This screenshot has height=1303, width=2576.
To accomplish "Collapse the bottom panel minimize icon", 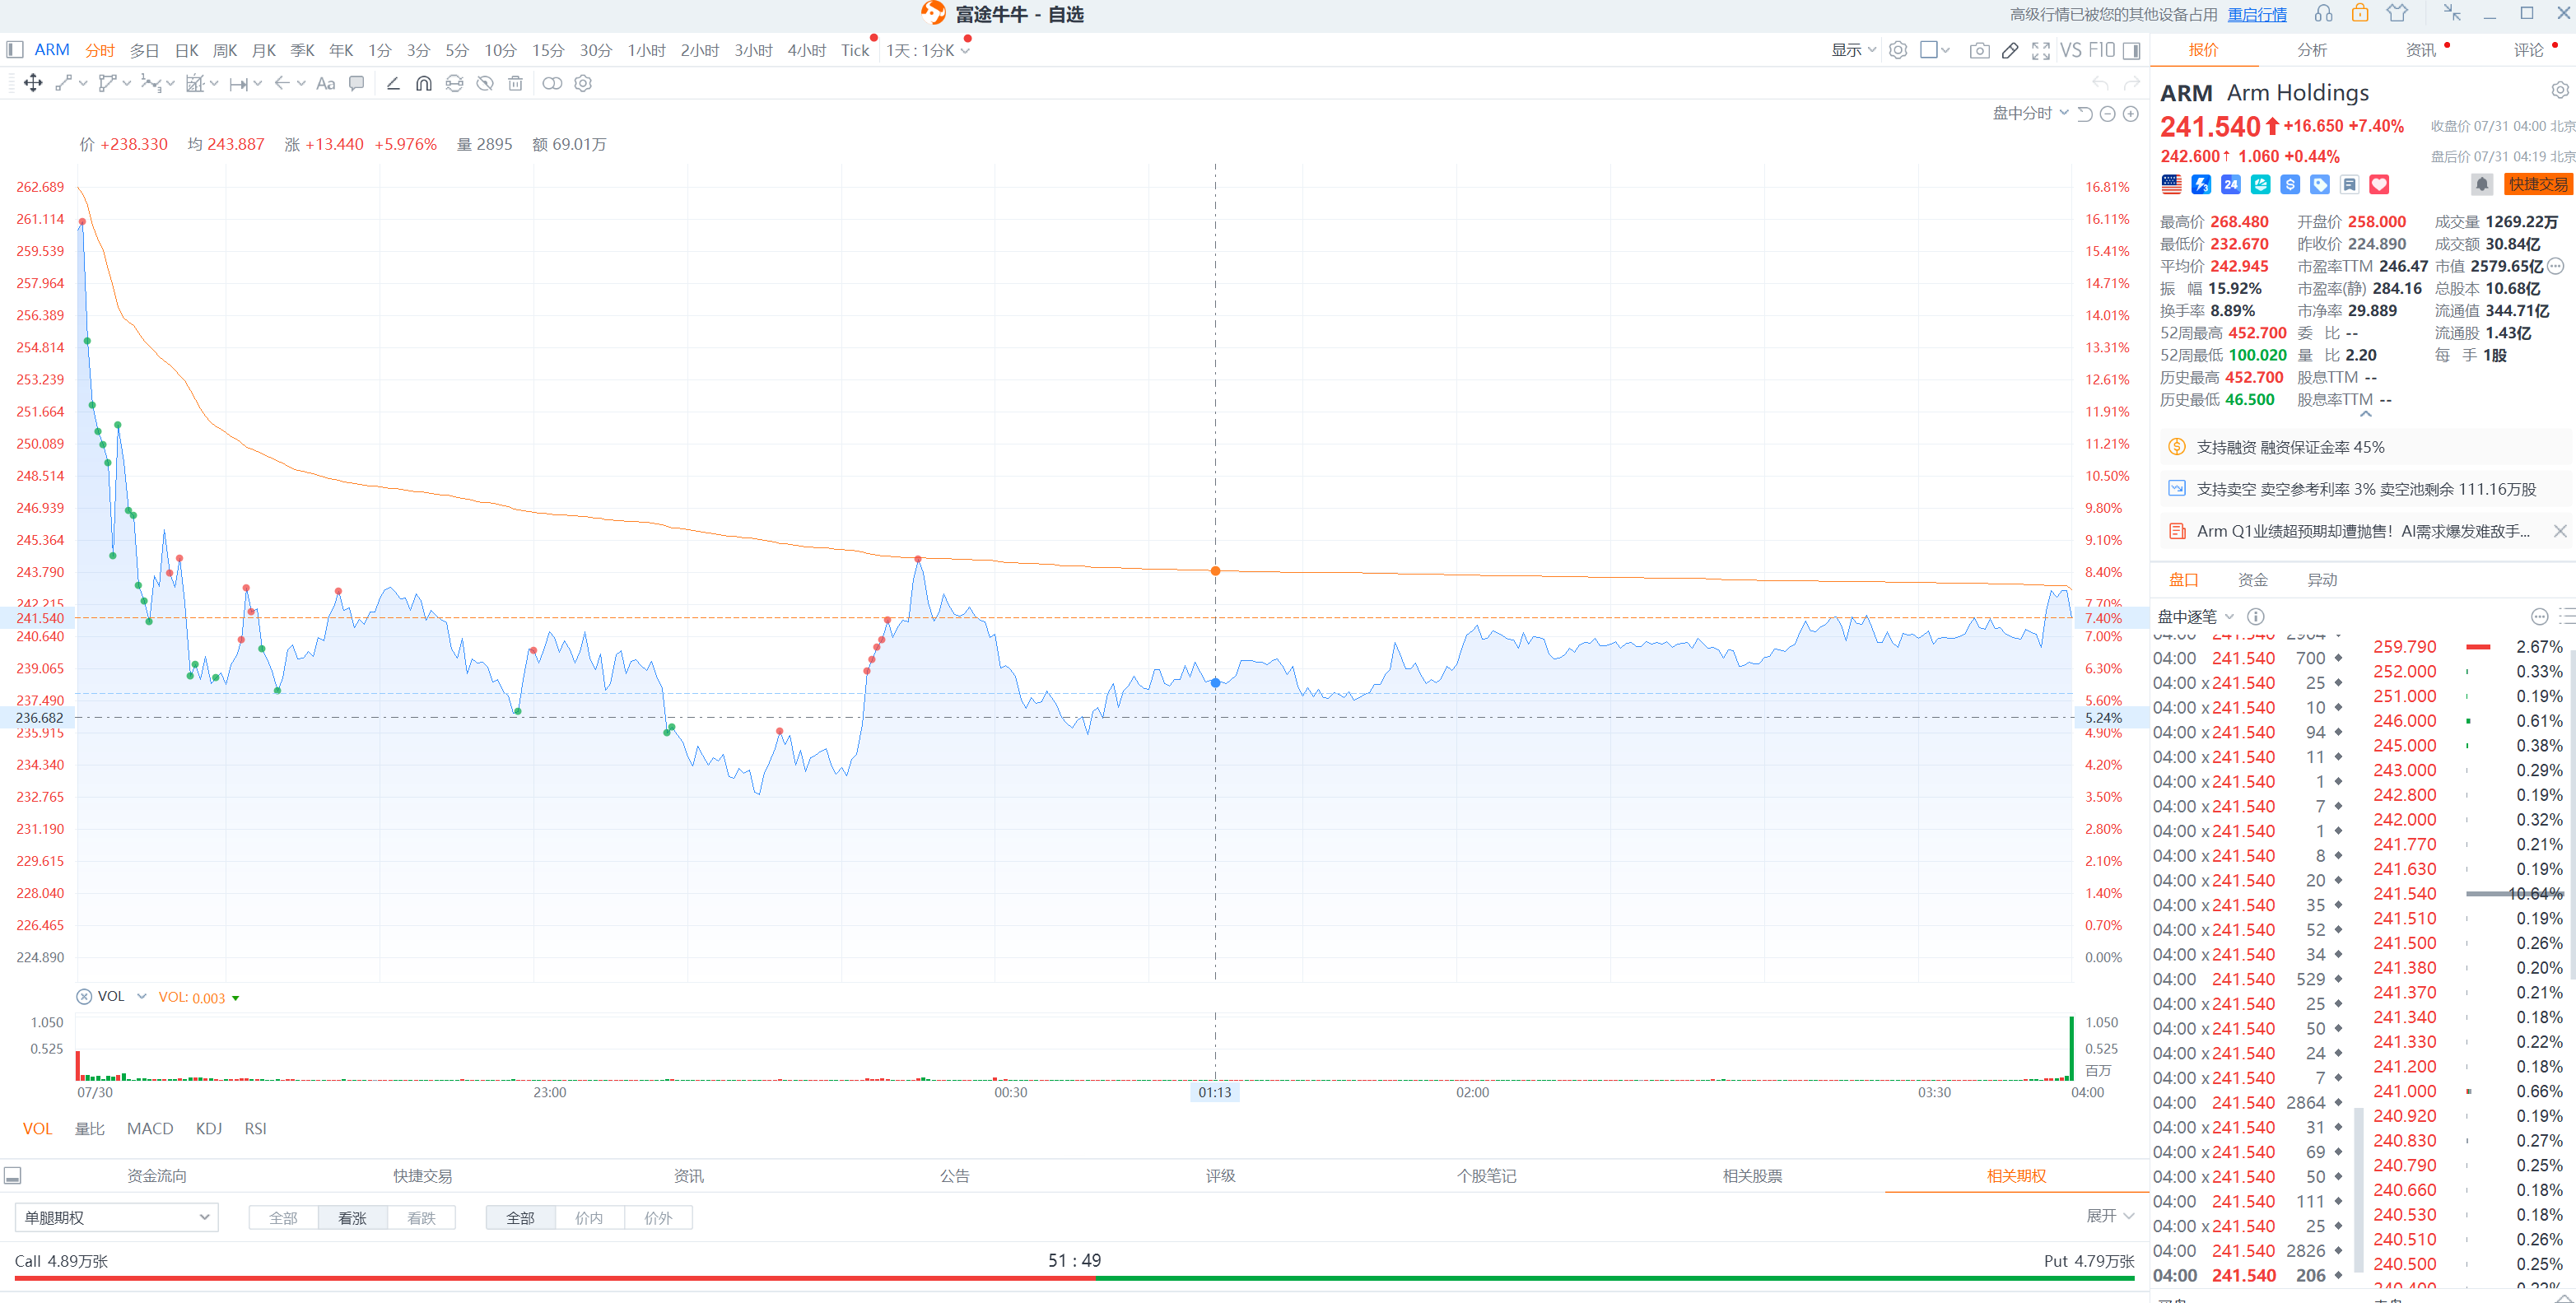I will [13, 1176].
